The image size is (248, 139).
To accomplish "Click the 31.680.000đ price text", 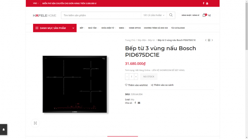I will (x=135, y=63).
